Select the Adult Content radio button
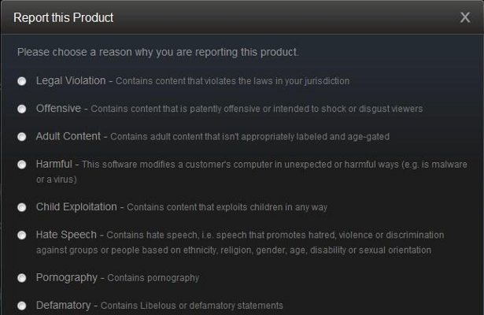 click(22, 136)
